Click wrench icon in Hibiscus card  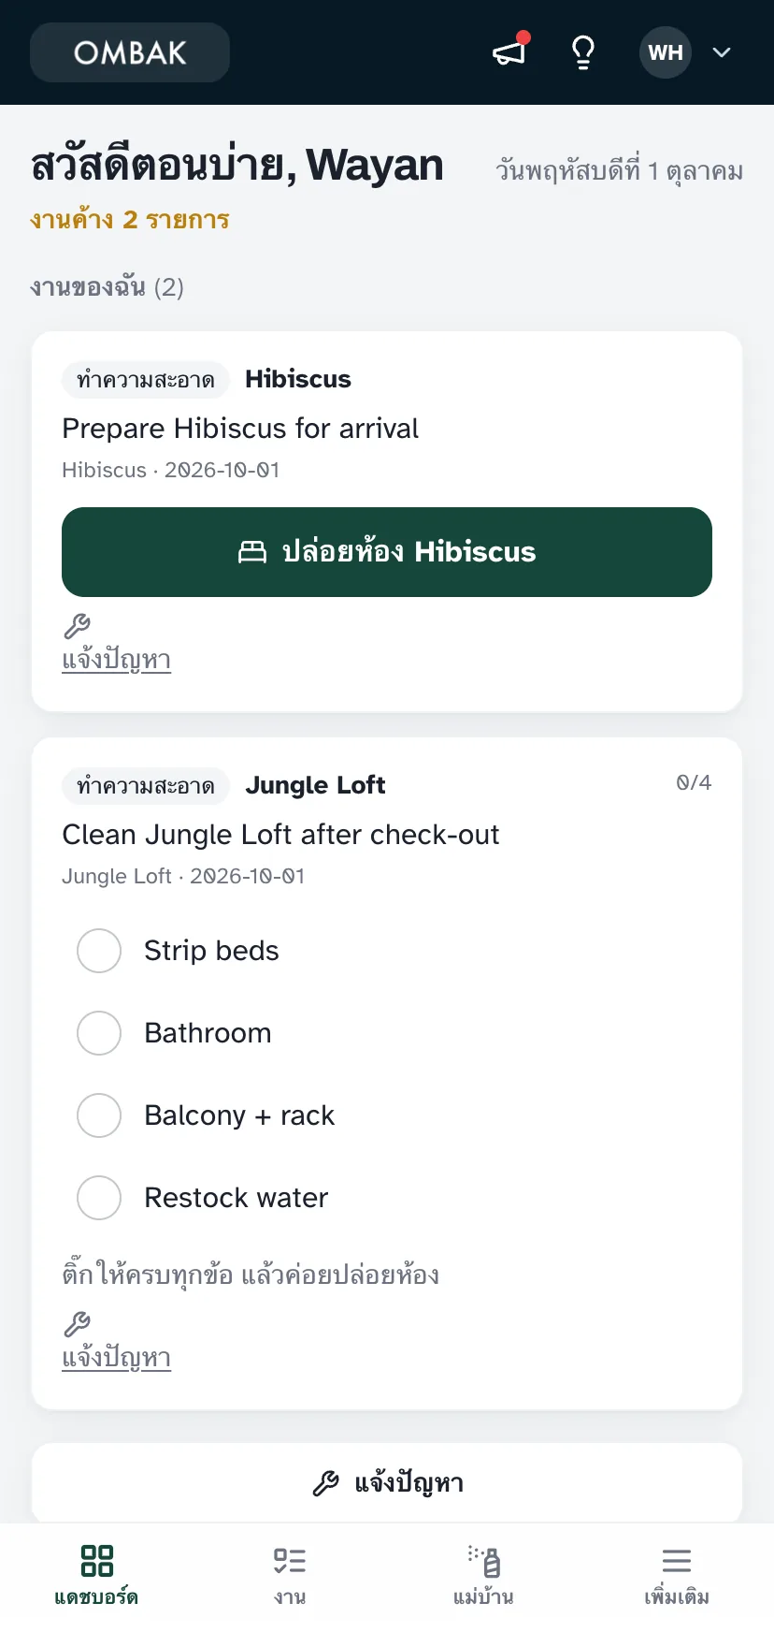(x=77, y=626)
